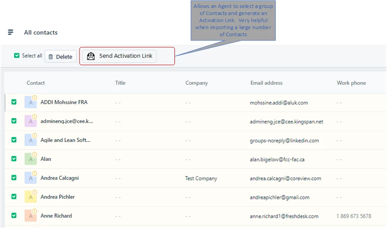Screen dimensions: 387x228
Task: Click the Delete button
Action: pos(61,56)
